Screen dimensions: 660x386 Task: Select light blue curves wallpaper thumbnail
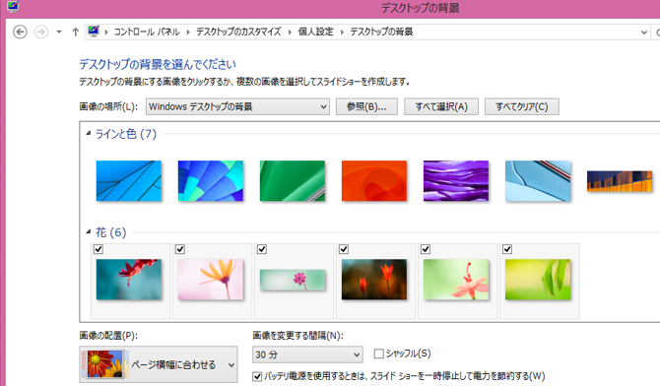point(538,181)
